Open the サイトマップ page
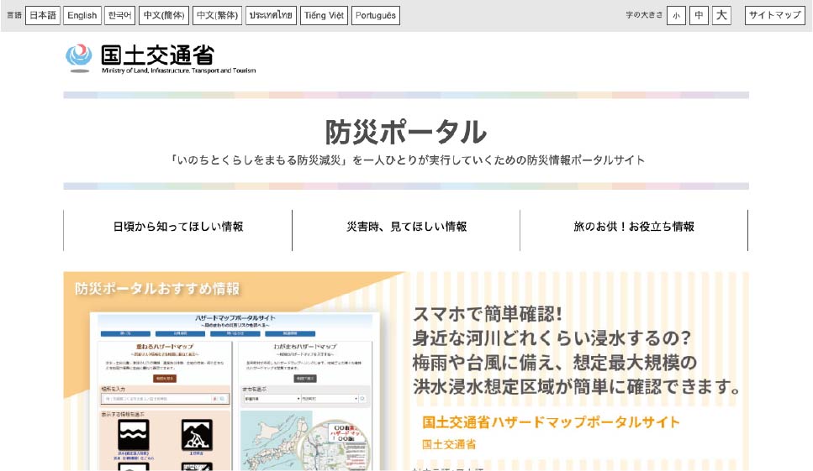 774,15
